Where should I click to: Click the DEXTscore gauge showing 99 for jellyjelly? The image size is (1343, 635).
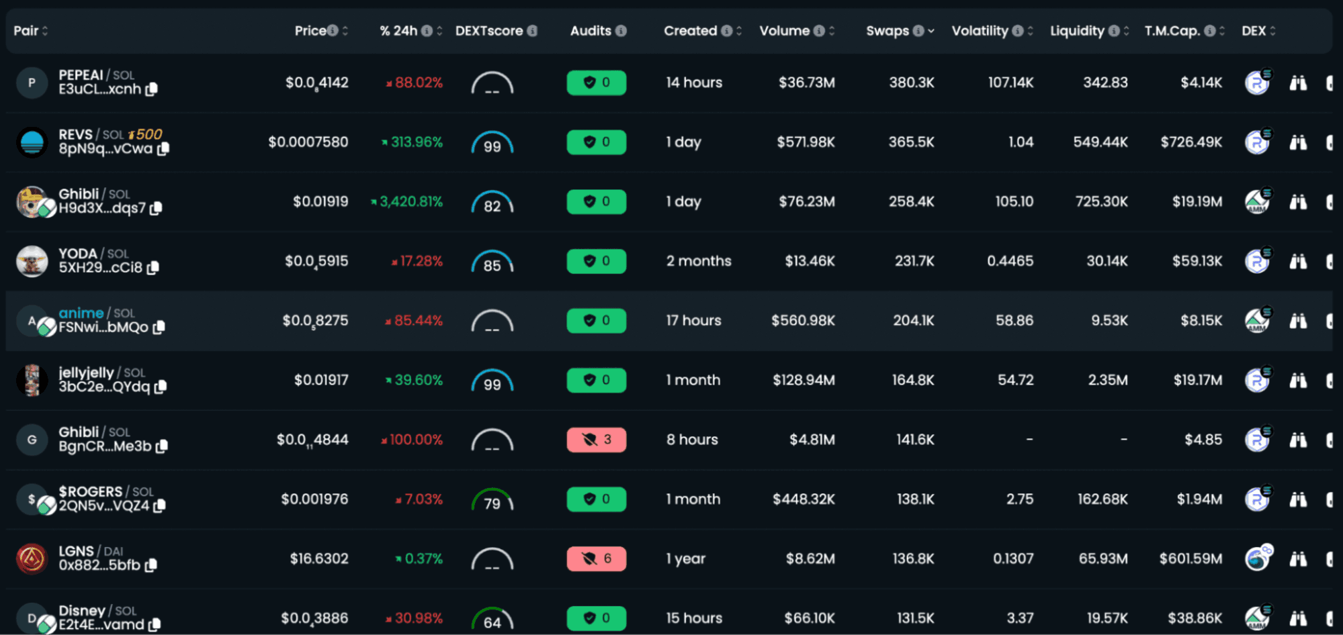[x=492, y=380]
